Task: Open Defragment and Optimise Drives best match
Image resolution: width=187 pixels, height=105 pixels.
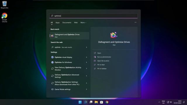Action: 70,36
